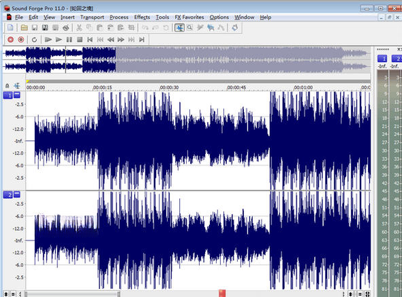Click the 00:00:15 mark on time ruler
The width and height of the screenshot is (402, 297).
[x=102, y=87]
